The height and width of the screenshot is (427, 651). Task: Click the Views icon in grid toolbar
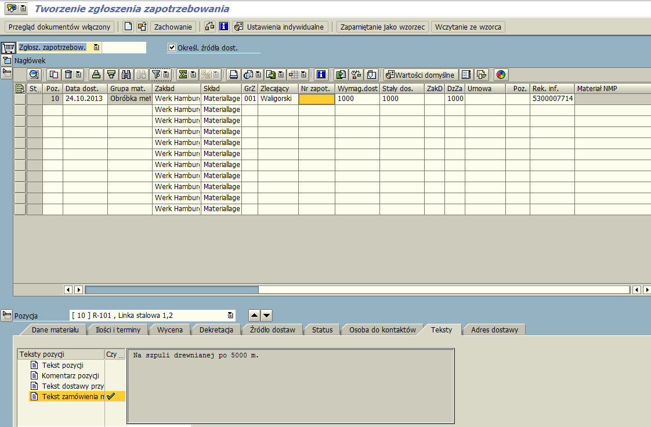(248, 75)
